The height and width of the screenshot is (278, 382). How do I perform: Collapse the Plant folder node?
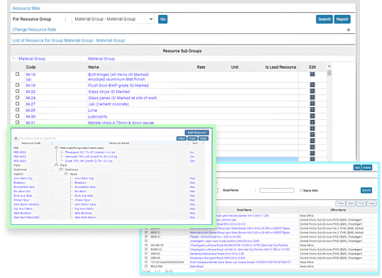(x=57, y=165)
